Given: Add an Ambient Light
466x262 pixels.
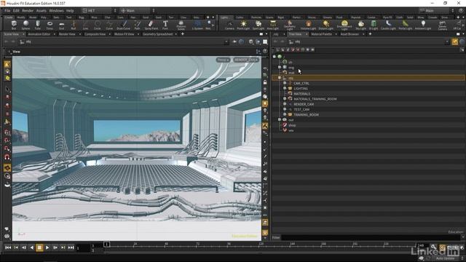Looking at the screenshot, I should pos(423,25).
